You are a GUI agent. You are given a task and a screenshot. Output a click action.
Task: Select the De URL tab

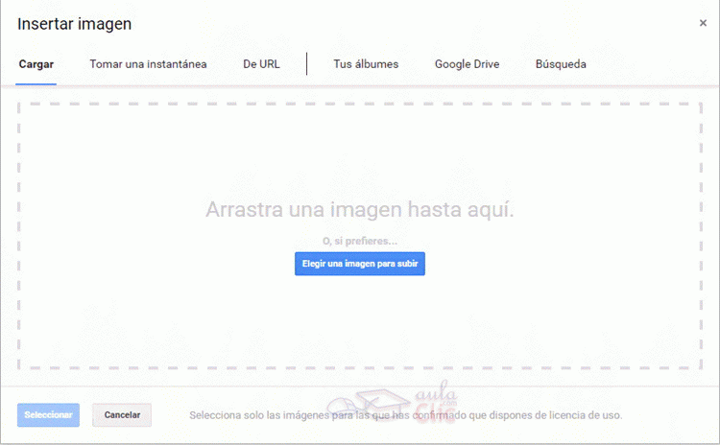pyautogui.click(x=261, y=64)
